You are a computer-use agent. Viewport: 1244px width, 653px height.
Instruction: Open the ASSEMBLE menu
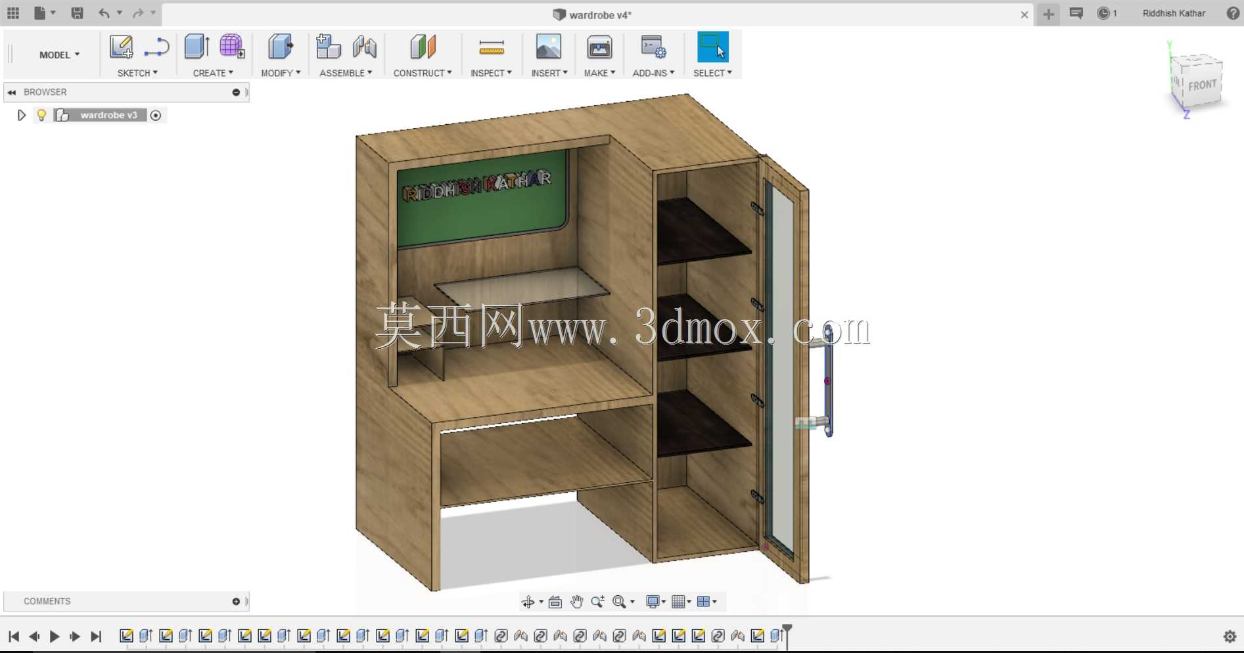[x=346, y=73]
